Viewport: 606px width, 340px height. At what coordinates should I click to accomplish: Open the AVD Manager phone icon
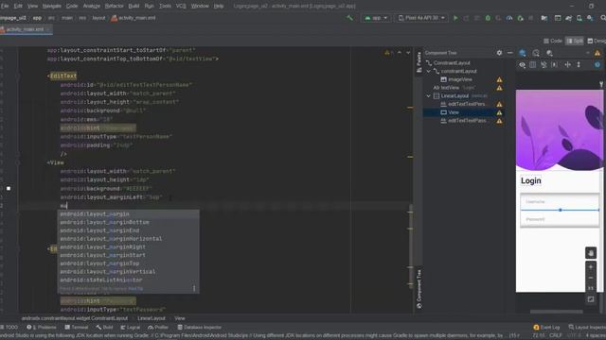tap(579, 18)
